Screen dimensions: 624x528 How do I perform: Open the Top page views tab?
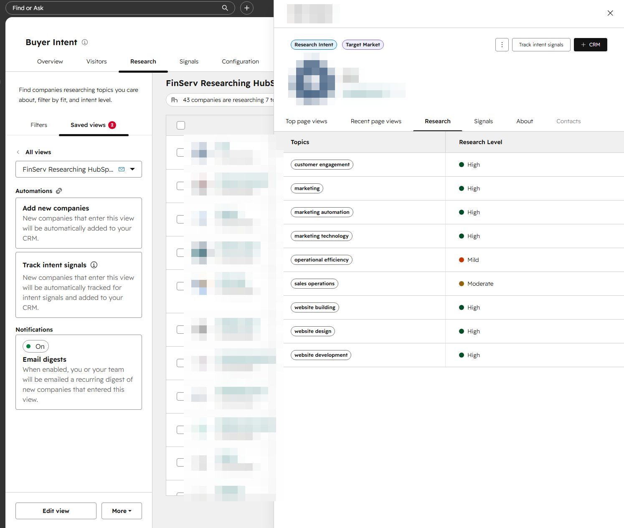pyautogui.click(x=306, y=121)
